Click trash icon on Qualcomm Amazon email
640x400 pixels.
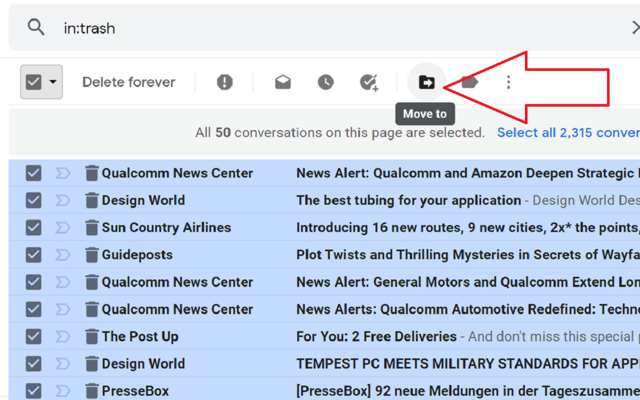pyautogui.click(x=92, y=173)
